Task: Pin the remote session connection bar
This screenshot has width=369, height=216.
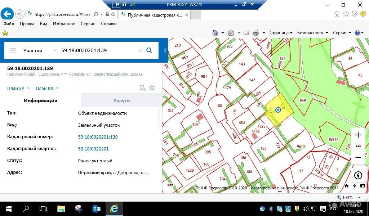Action: click(x=117, y=4)
